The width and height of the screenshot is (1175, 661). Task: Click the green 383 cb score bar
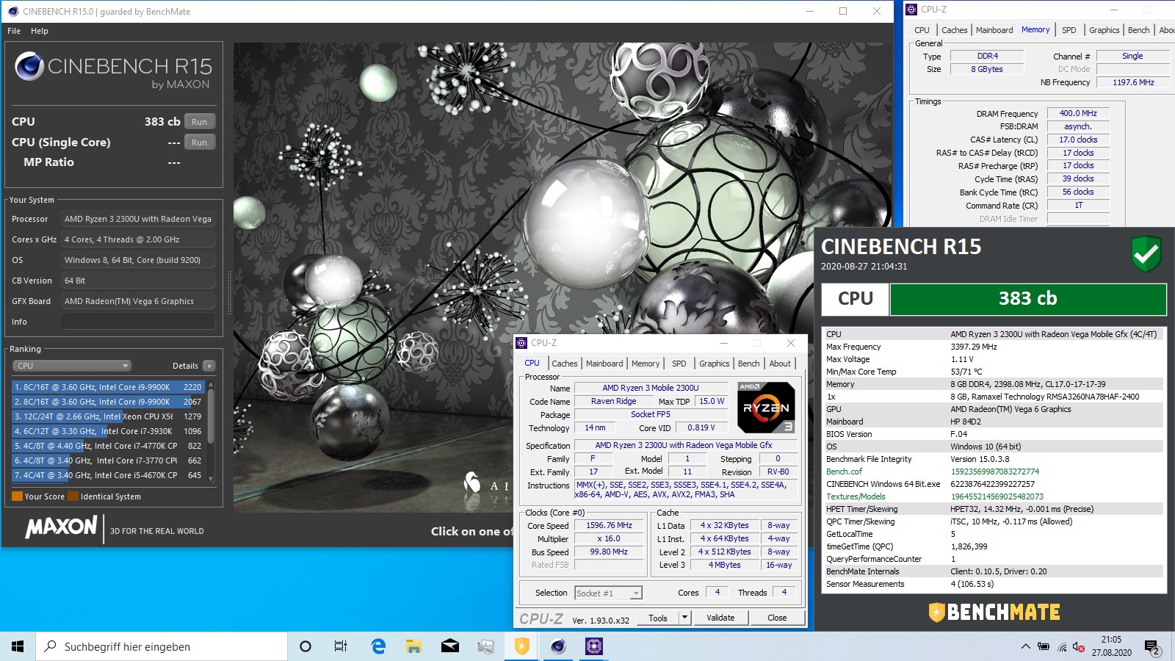[x=1028, y=299]
